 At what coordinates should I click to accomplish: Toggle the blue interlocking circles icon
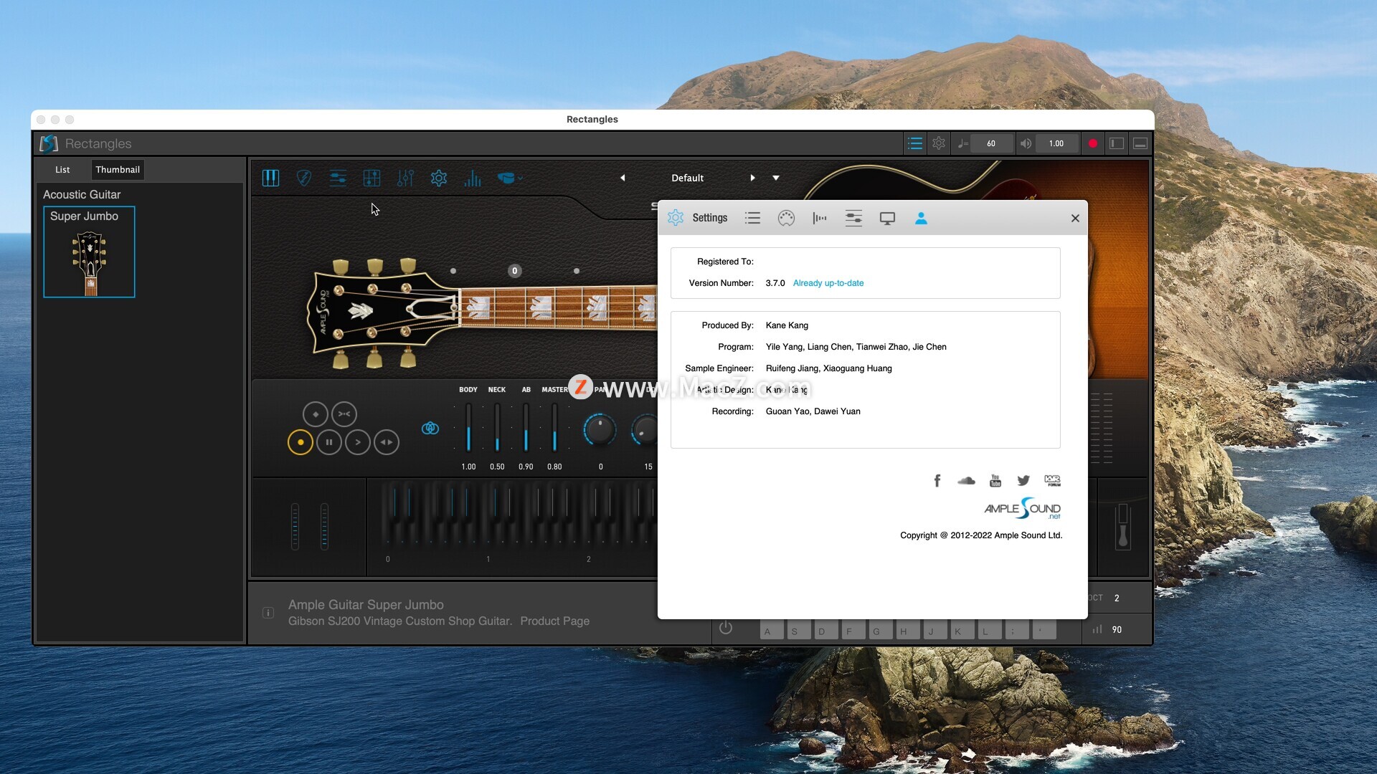430,428
